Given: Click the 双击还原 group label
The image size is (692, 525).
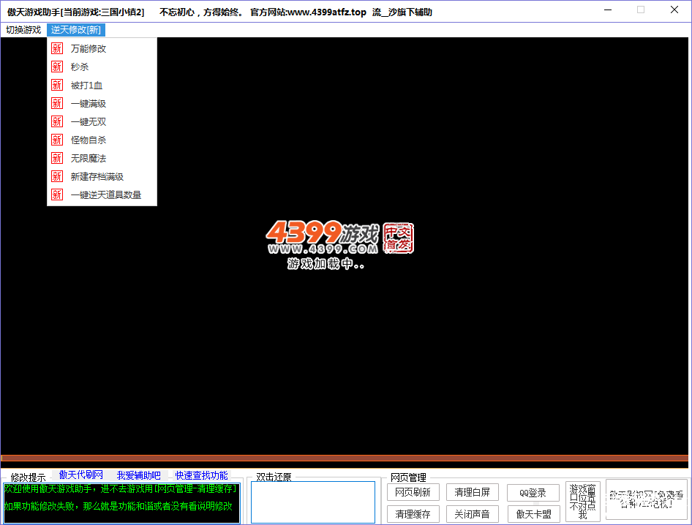Looking at the screenshot, I should pyautogui.click(x=274, y=477).
